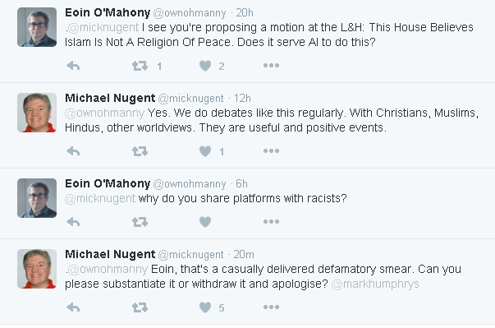Screen dimensions: 495x328
Task: Open more options on the L&H motion tweet
Action: click(271, 66)
